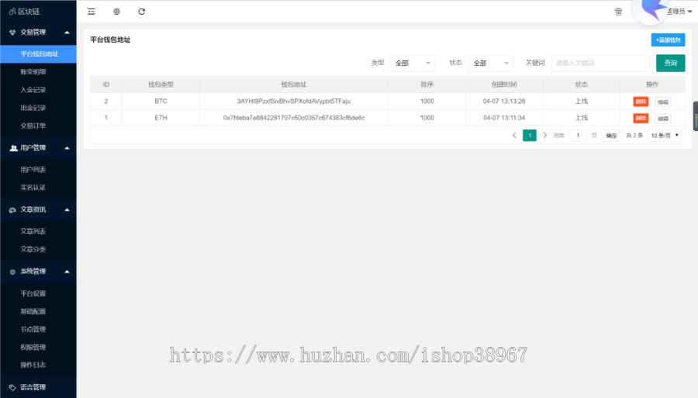The image size is (698, 398).
Task: Collapse the 系统管理 menu group
Action: pos(38,271)
